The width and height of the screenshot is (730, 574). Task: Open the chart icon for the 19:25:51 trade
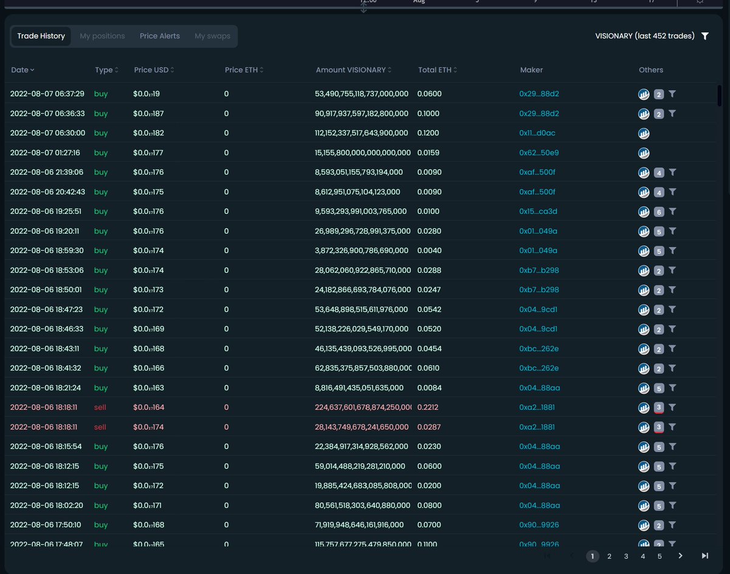click(644, 212)
